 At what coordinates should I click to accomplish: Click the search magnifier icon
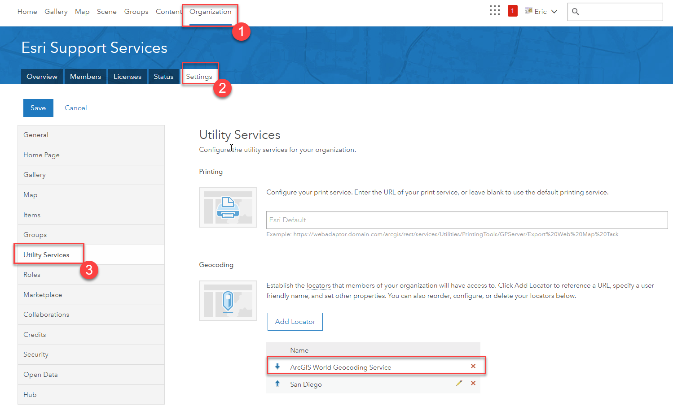[576, 12]
